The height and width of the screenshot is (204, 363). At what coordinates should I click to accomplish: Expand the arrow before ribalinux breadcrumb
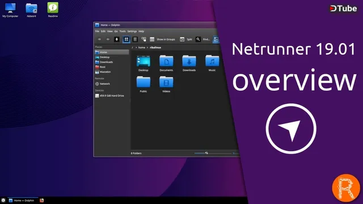click(147, 48)
